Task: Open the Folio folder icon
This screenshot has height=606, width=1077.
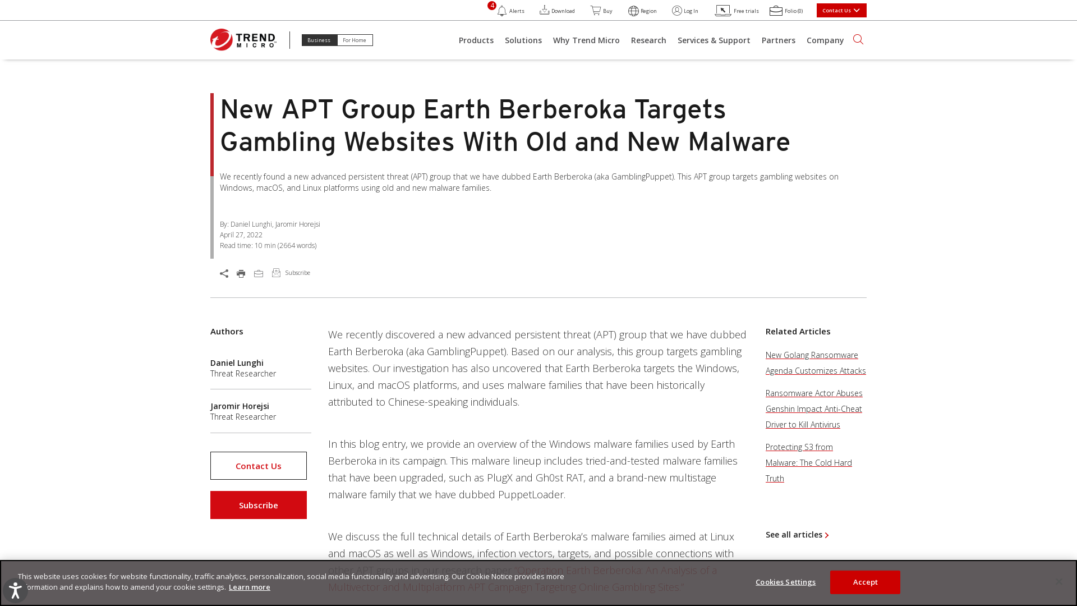Action: point(776,11)
